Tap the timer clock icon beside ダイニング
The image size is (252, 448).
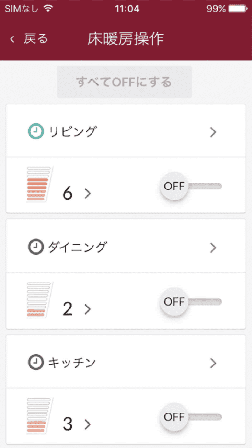click(x=36, y=247)
